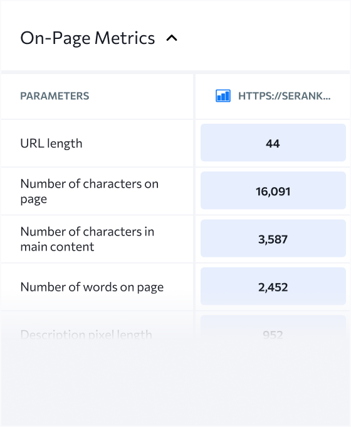
Task: Select the URL length row label
Action: (51, 143)
